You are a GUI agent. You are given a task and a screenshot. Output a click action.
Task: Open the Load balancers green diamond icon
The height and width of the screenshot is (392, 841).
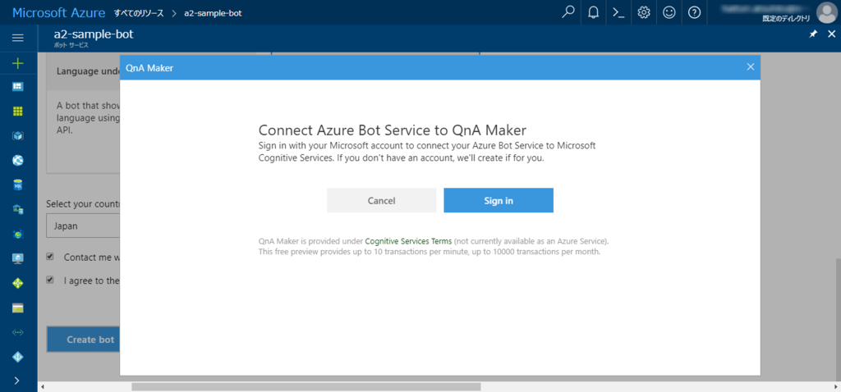point(18,283)
